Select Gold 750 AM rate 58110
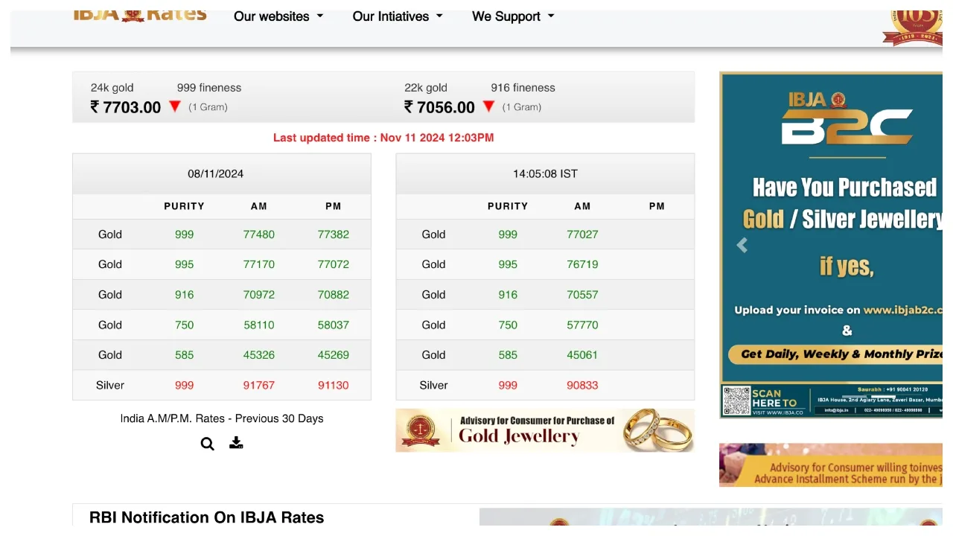This screenshot has height=536, width=953. (x=259, y=325)
